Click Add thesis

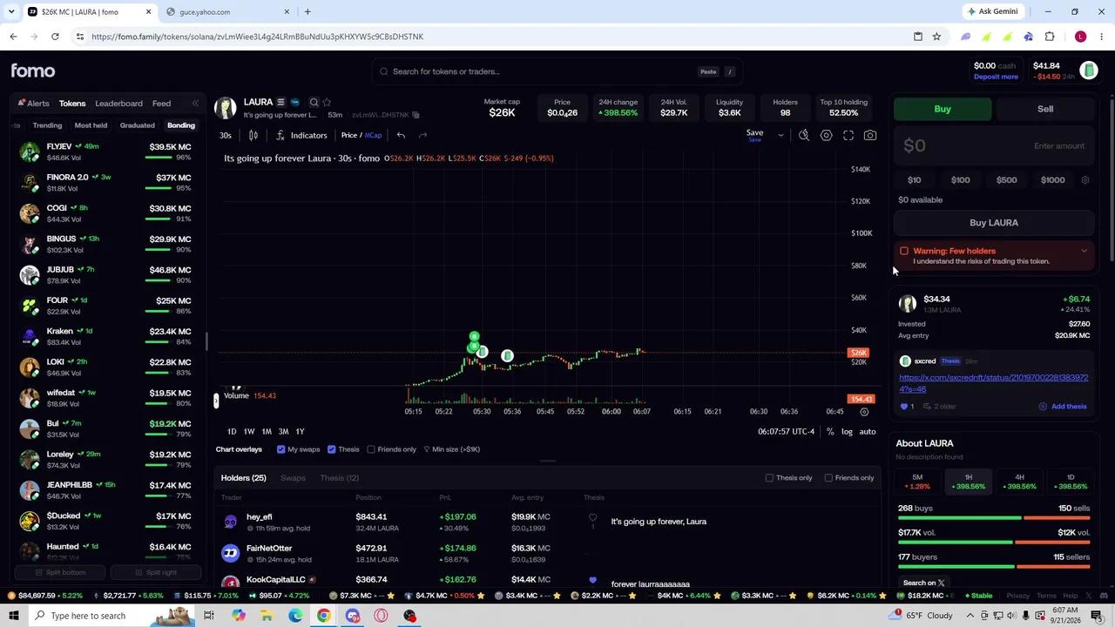[1062, 407]
